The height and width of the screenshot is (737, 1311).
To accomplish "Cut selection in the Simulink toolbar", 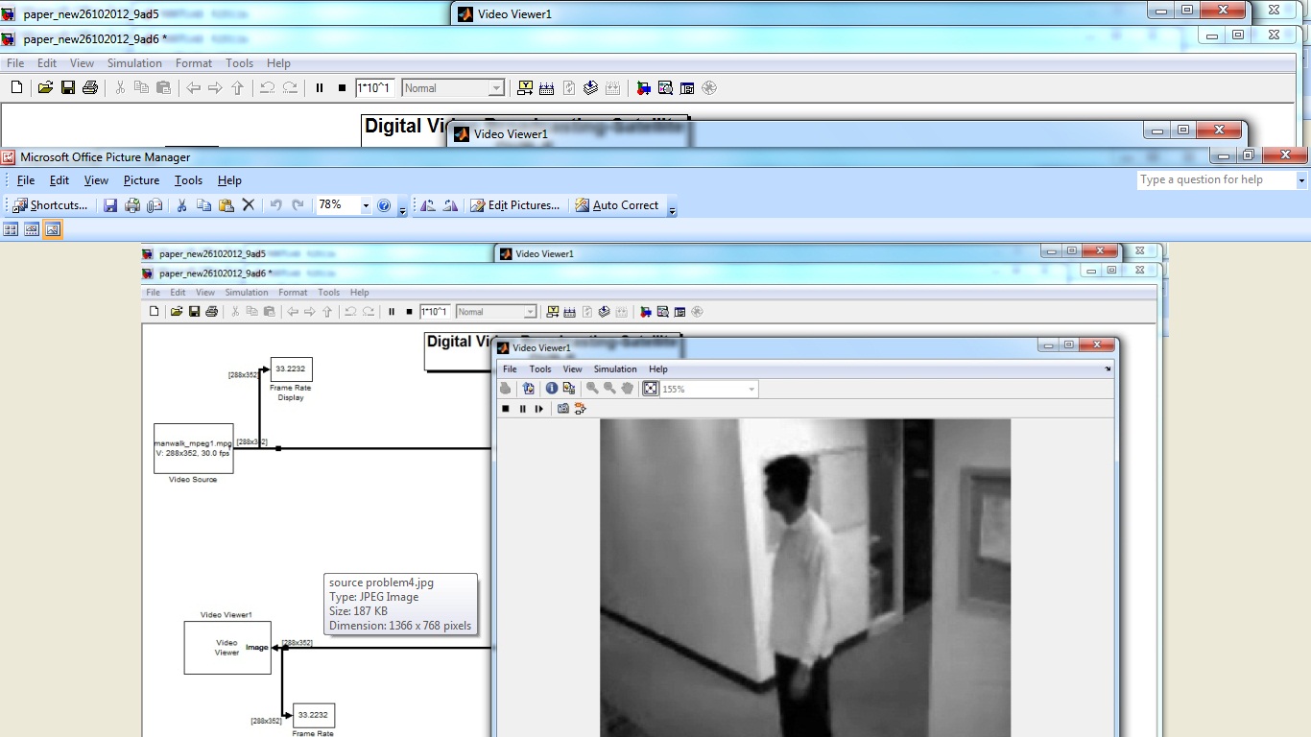I will [x=120, y=88].
